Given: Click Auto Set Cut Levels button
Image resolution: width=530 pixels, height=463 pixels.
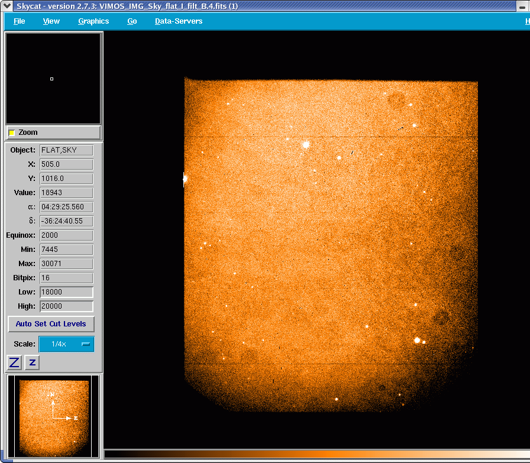Looking at the screenshot, I should point(51,324).
